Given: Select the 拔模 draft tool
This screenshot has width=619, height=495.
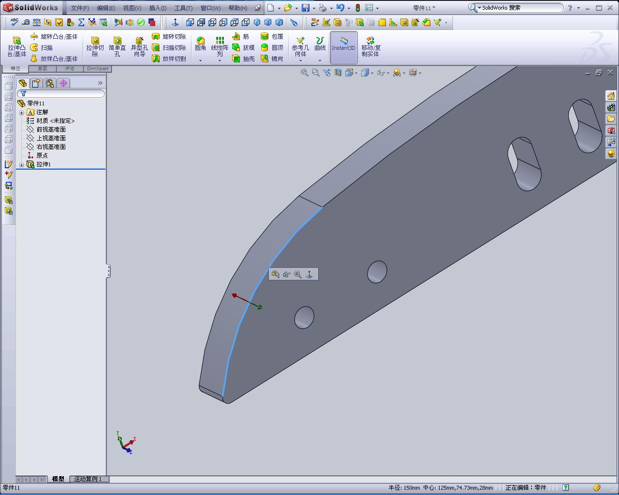Looking at the screenshot, I should click(x=243, y=47).
